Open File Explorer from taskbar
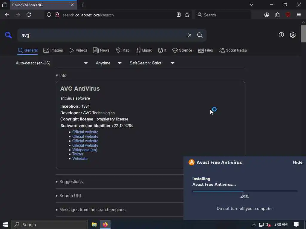306x229 pixels. [94, 225]
